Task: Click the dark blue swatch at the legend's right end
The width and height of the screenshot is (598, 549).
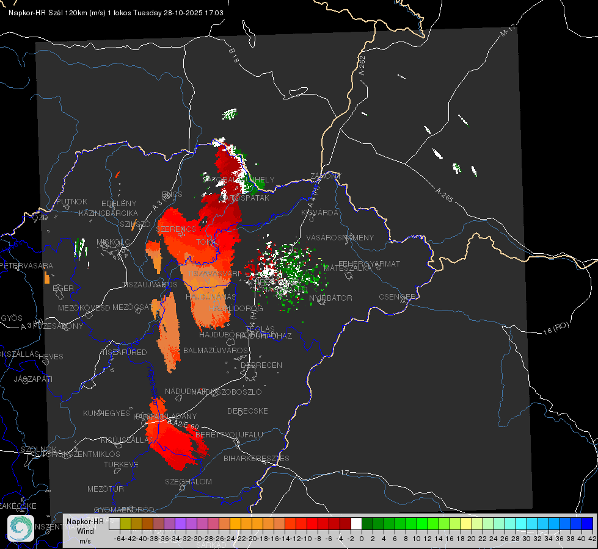Action: (588, 523)
